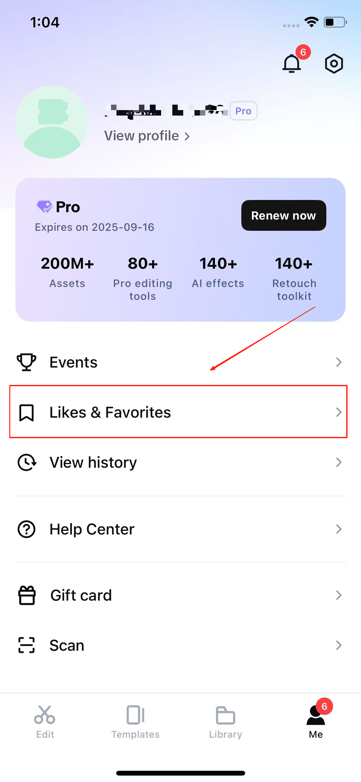Click the Renew now button
361x782 pixels.
coord(284,215)
